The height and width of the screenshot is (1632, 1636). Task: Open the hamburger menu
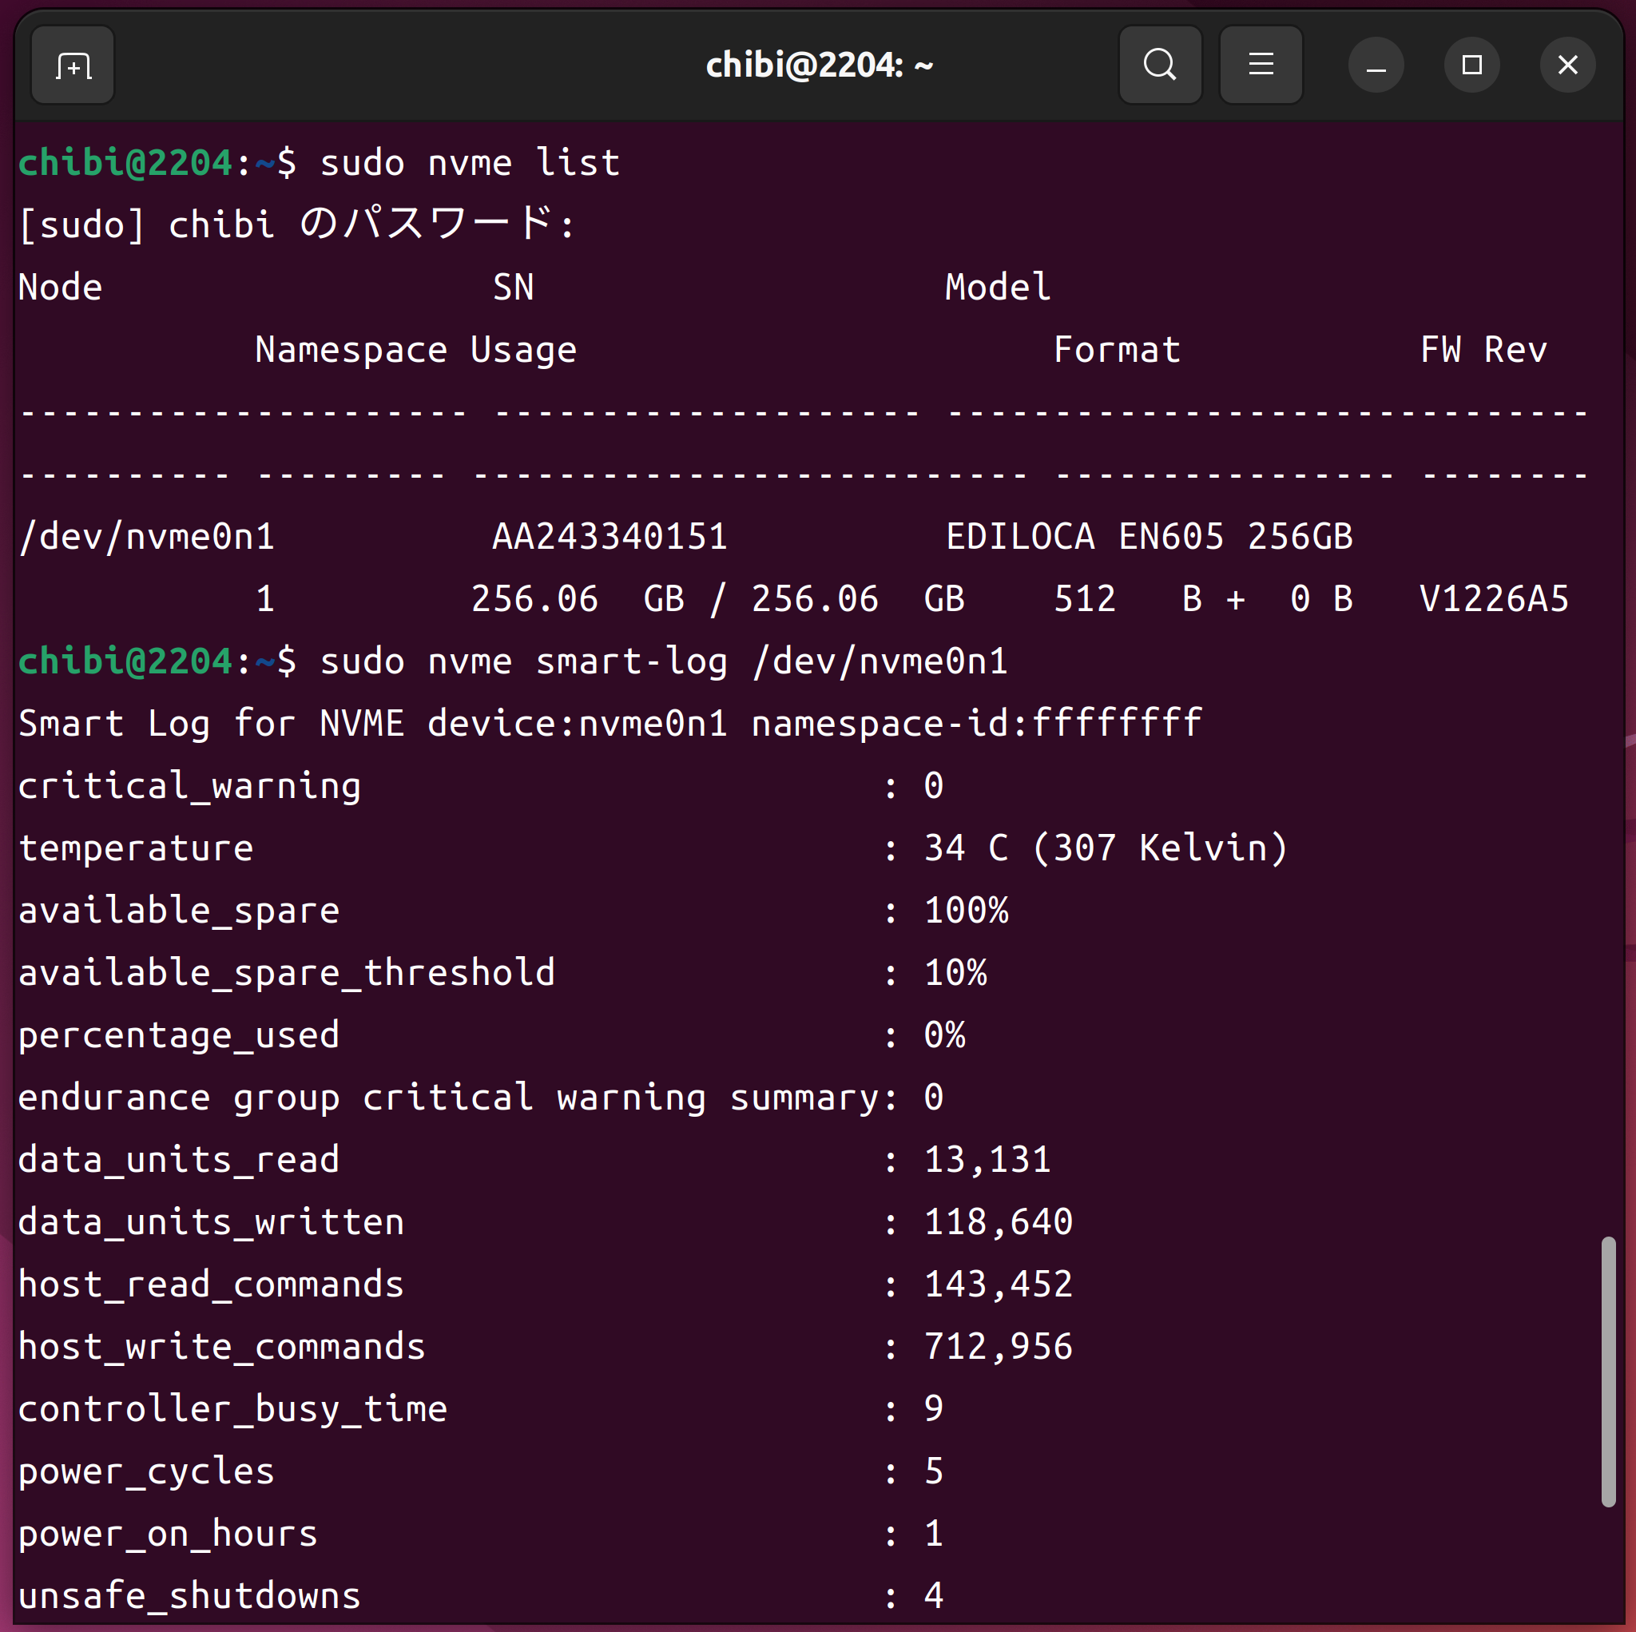click(x=1260, y=66)
